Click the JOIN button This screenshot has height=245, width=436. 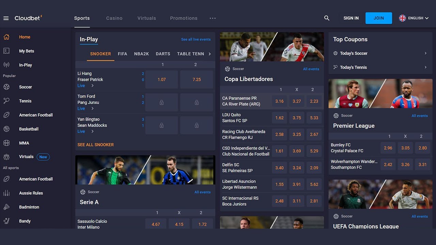coord(379,18)
